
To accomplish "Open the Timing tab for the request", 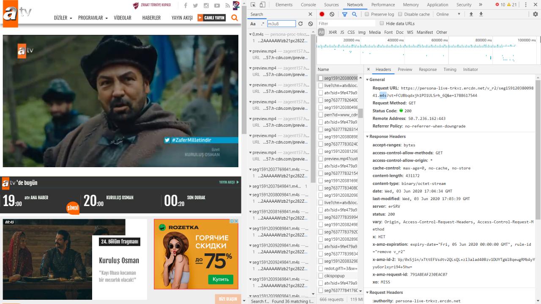I will point(450,69).
